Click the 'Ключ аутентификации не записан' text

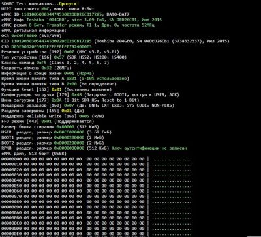point(149,148)
